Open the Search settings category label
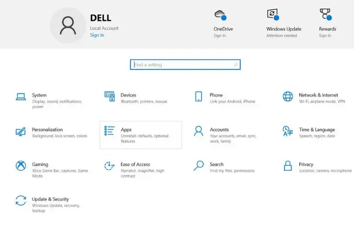The width and height of the screenshot is (354, 236). click(x=216, y=164)
